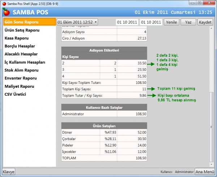This screenshot has width=217, height=177.
Task: Click the scrollbar up arrow
Action: [211, 28]
